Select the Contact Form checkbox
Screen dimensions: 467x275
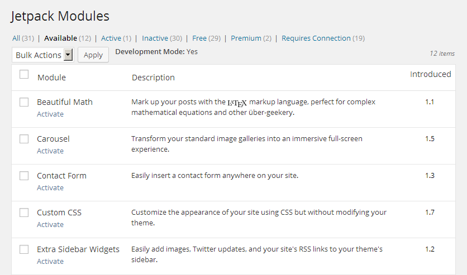(x=24, y=176)
